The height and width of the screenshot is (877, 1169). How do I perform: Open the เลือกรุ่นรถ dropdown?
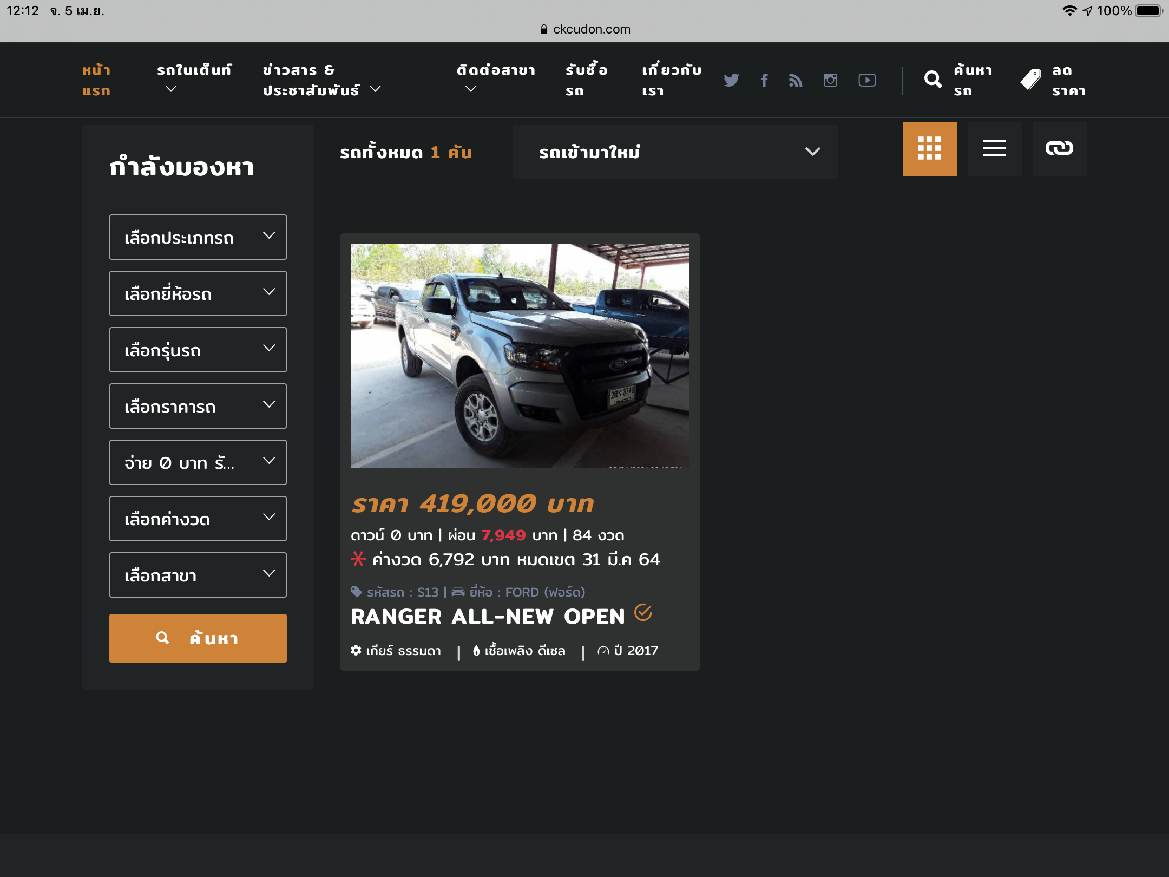tap(198, 350)
